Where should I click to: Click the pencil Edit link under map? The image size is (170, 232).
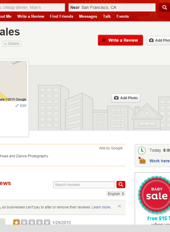(21, 106)
